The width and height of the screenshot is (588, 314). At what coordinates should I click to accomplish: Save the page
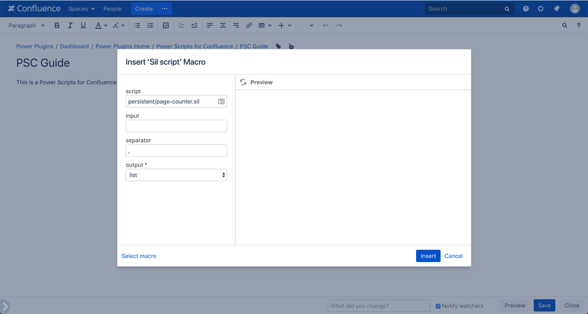[x=544, y=305]
